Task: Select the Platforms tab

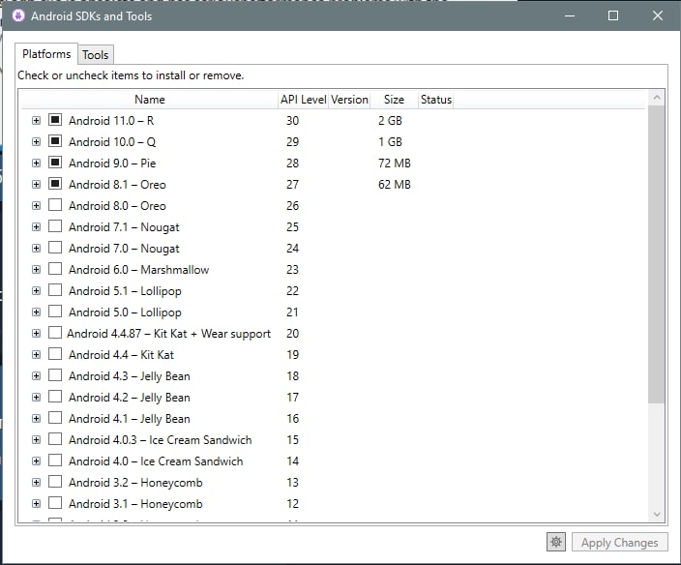Action: click(46, 54)
